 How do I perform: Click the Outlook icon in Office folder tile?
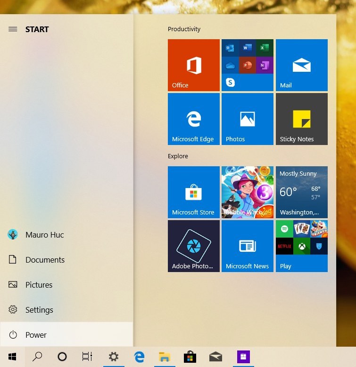pos(230,48)
